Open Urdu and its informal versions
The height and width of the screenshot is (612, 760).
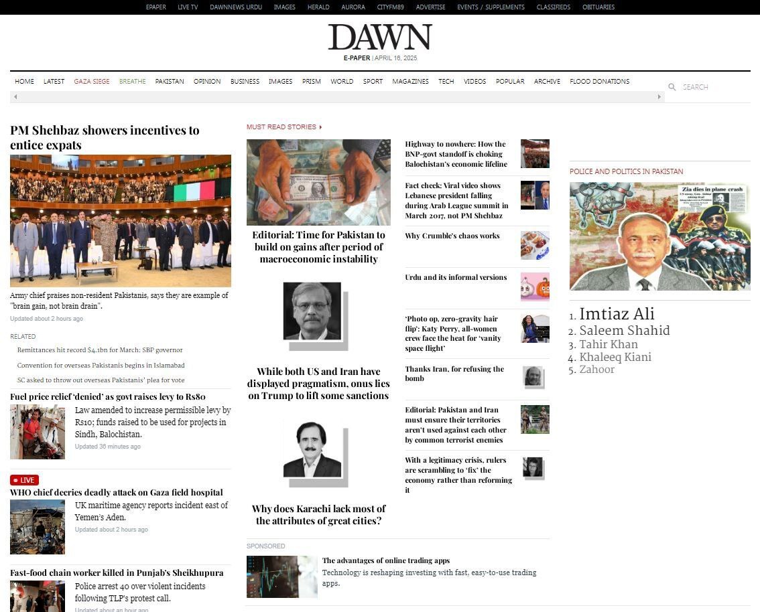click(x=456, y=277)
